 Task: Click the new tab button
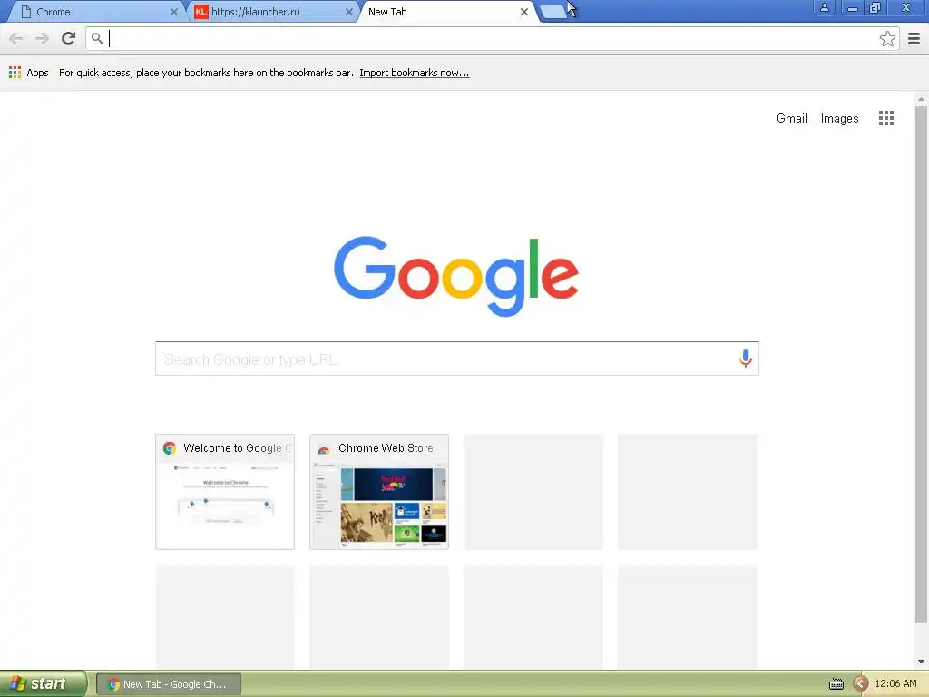553,11
